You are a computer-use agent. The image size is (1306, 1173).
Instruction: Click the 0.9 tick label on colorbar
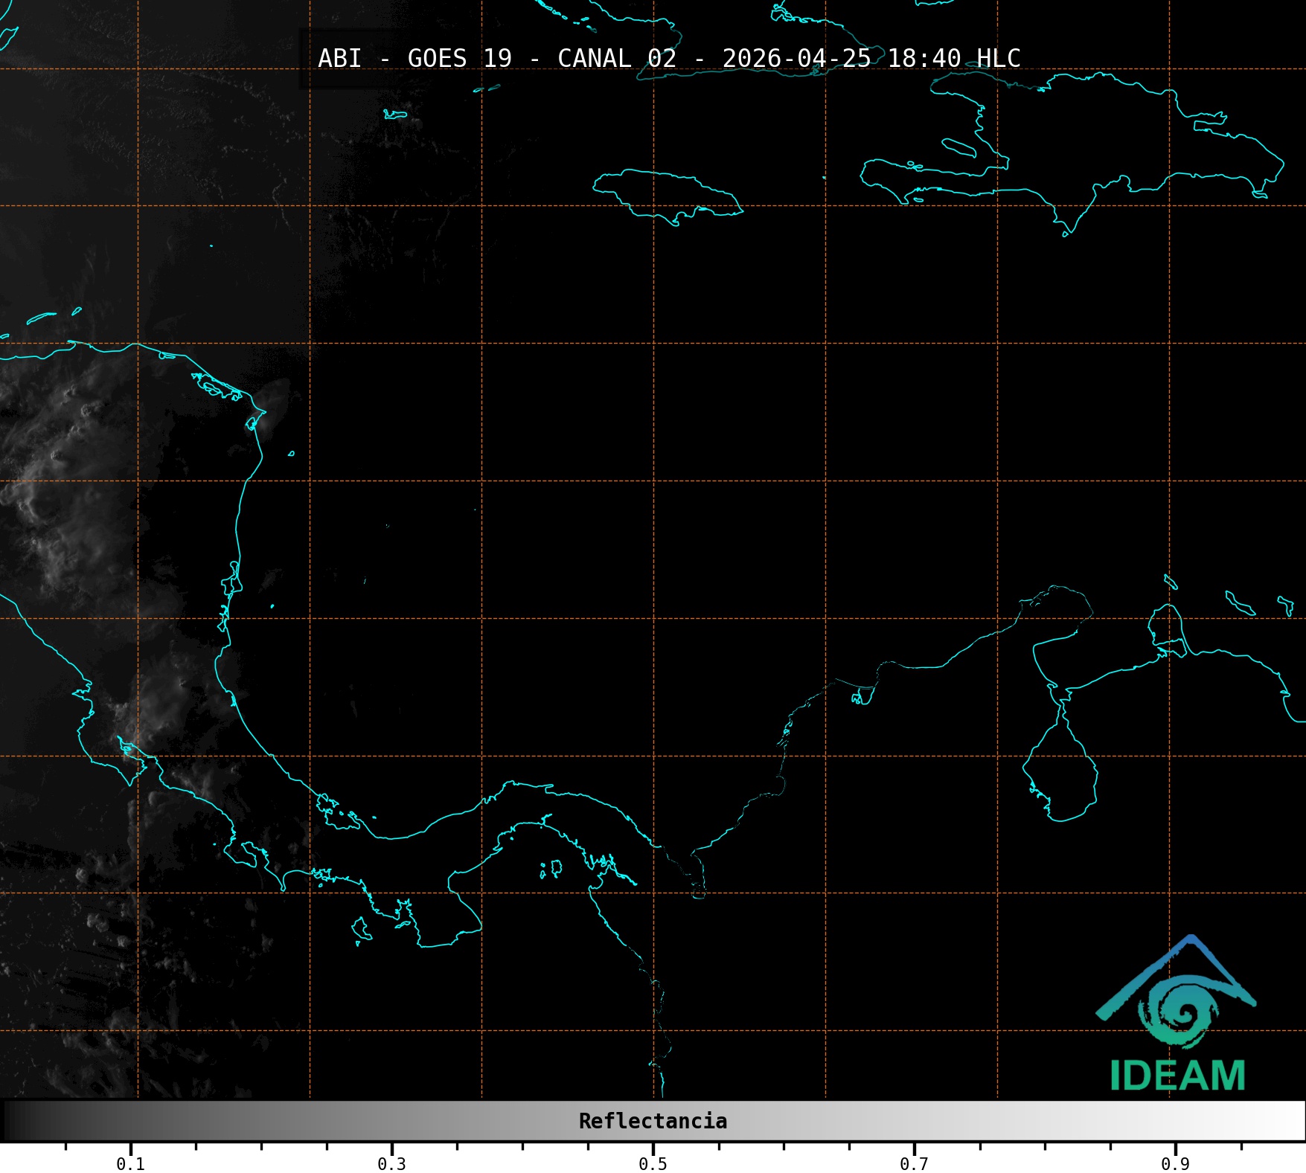pos(1175,1163)
